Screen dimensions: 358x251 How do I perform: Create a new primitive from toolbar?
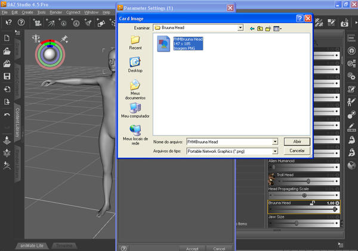[x=101, y=23]
